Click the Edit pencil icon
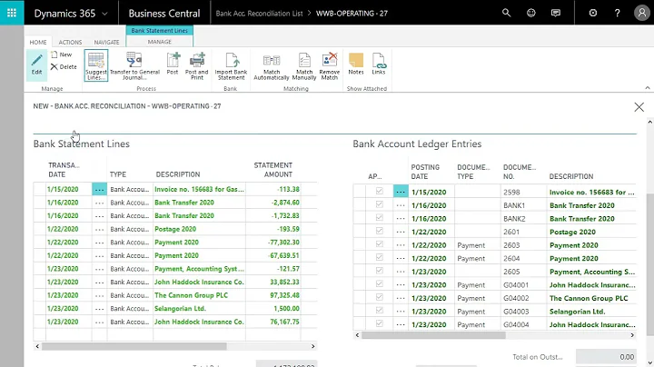 coord(36,64)
